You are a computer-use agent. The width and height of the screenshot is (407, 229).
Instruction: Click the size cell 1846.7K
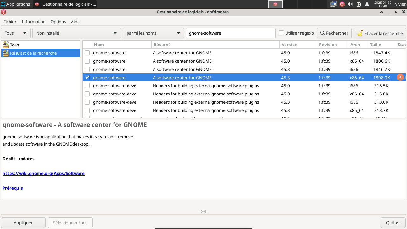tap(382, 69)
